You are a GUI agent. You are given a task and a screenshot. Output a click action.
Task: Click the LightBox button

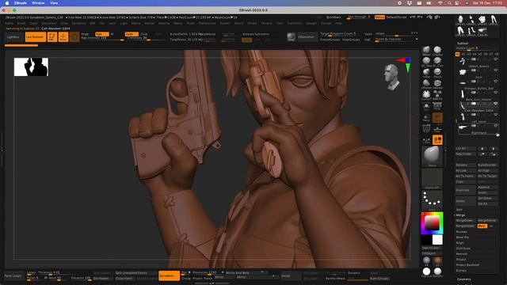[x=13, y=37]
